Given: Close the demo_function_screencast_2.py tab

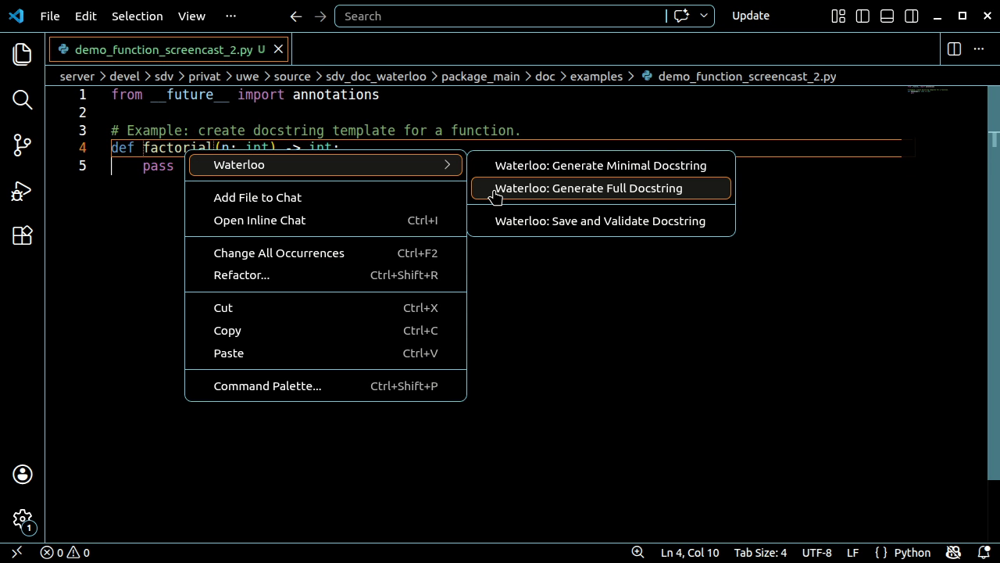Looking at the screenshot, I should point(277,49).
